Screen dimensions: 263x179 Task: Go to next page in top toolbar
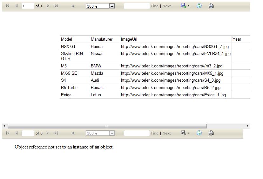(48, 6)
